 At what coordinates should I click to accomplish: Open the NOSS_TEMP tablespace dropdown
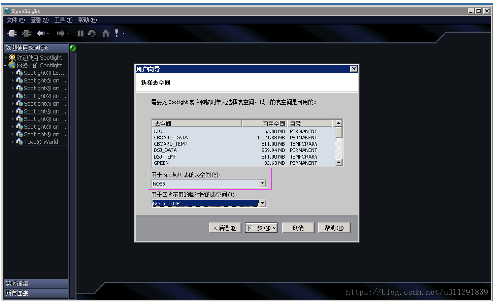263,203
